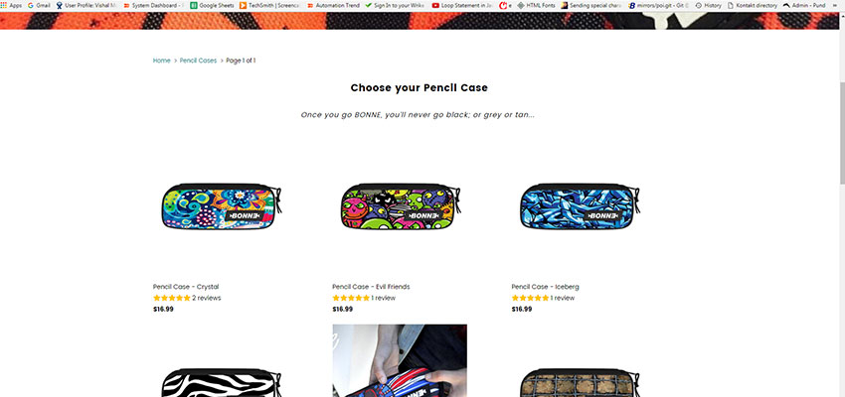Open the System Dashboard bookmark

coord(153,5)
